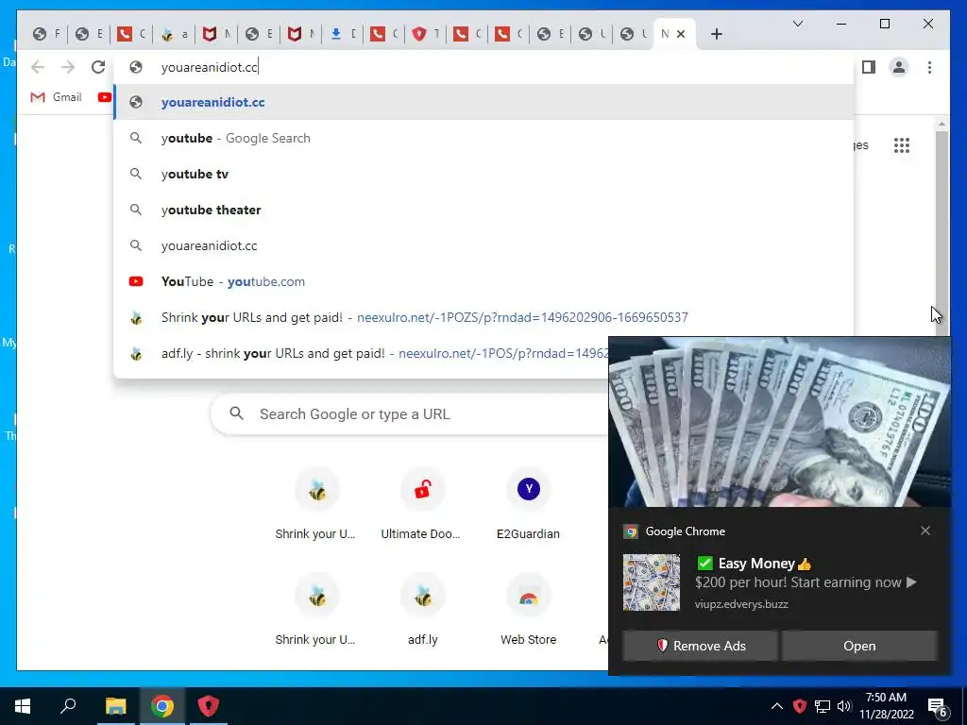The width and height of the screenshot is (967, 725).
Task: Open the volume tray icon
Action: click(844, 706)
